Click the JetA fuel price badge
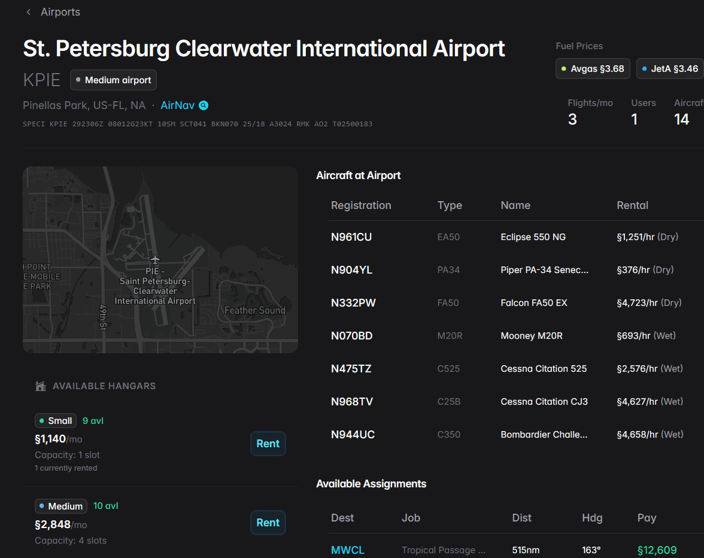This screenshot has height=558, width=704. (669, 69)
